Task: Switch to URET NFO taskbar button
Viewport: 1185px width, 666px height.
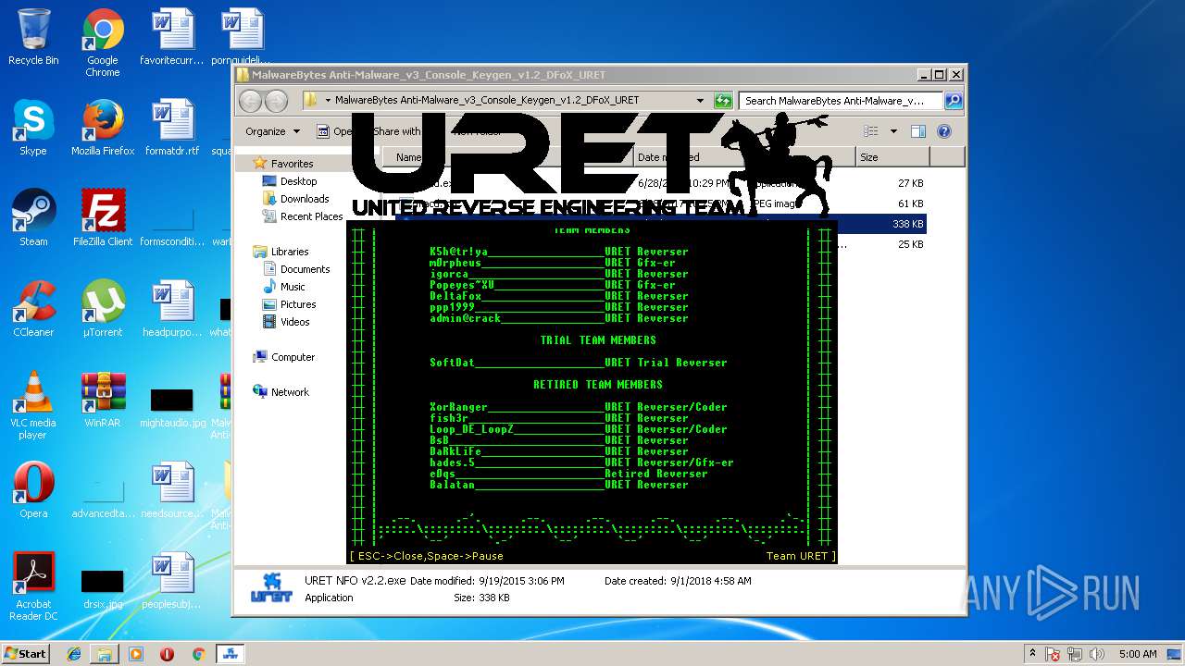Action: pyautogui.click(x=229, y=654)
